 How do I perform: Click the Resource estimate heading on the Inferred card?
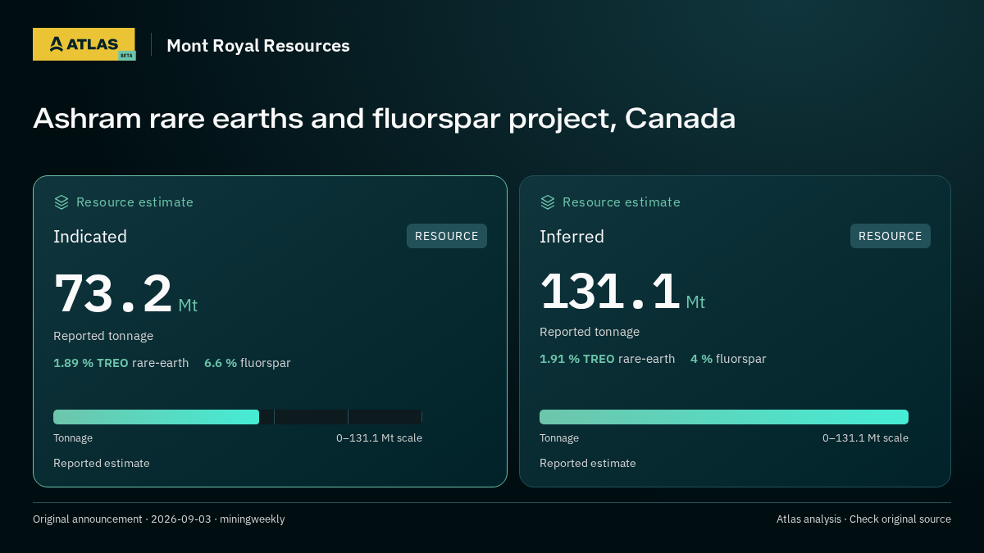coord(621,202)
